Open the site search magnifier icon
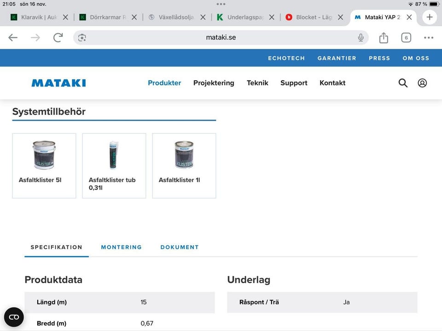Viewport: 442px width, 331px height. [403, 83]
